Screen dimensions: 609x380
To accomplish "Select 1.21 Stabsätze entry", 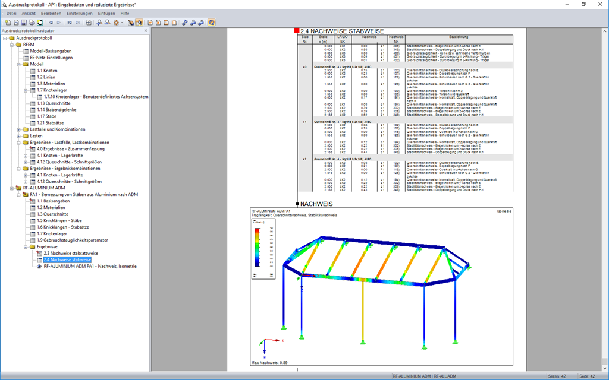I will point(50,123).
